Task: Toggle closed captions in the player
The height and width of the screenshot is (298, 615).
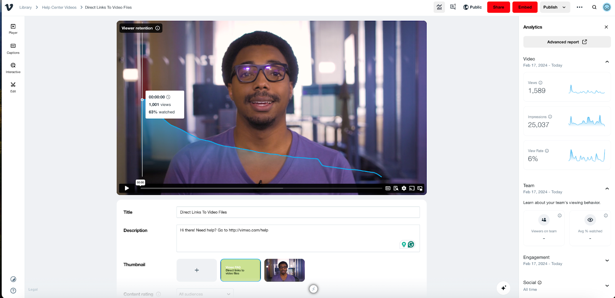Action: pyautogui.click(x=388, y=188)
